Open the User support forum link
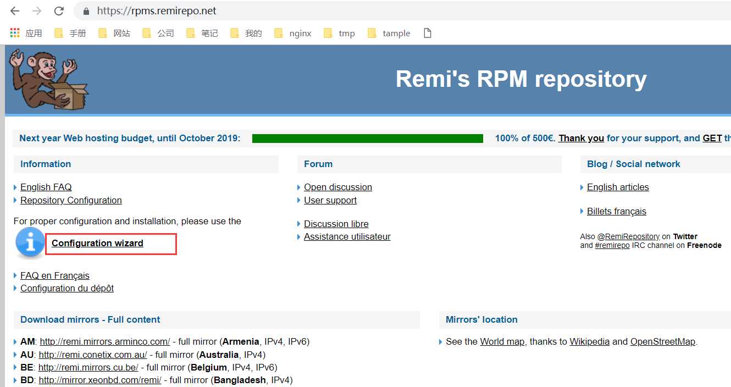This screenshot has width=731, height=387. (x=330, y=200)
